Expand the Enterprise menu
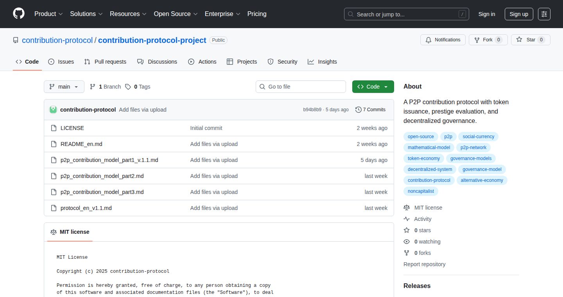The image size is (563, 297). (222, 14)
